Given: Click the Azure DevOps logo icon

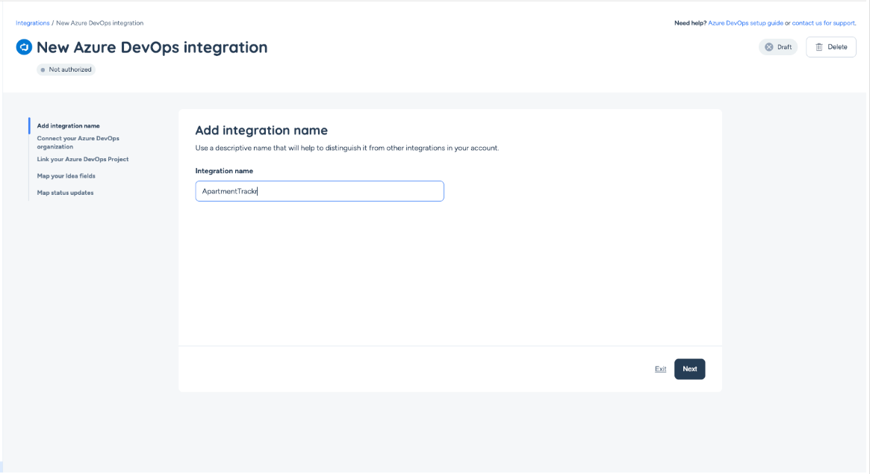Looking at the screenshot, I should pyautogui.click(x=24, y=47).
